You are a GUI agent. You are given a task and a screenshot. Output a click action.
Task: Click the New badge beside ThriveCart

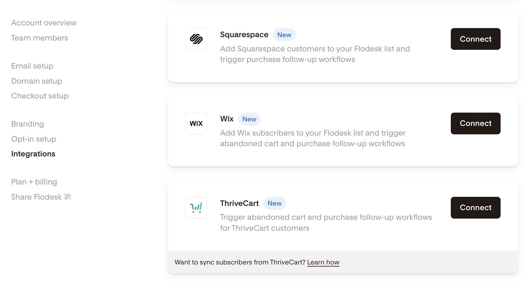(x=274, y=203)
